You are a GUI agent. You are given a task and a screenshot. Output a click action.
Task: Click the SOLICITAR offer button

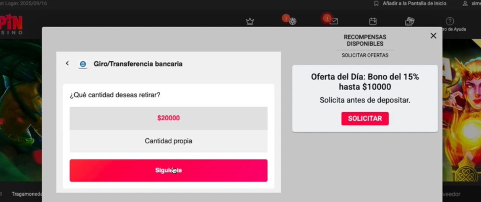pos(365,119)
